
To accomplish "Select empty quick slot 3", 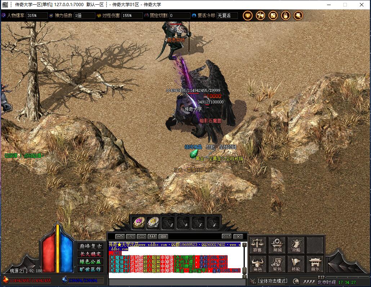I will click(x=169, y=223).
